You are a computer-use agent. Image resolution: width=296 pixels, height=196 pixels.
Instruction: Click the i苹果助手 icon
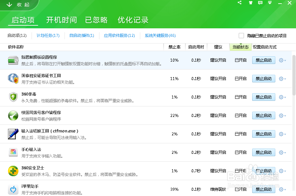point(13,189)
